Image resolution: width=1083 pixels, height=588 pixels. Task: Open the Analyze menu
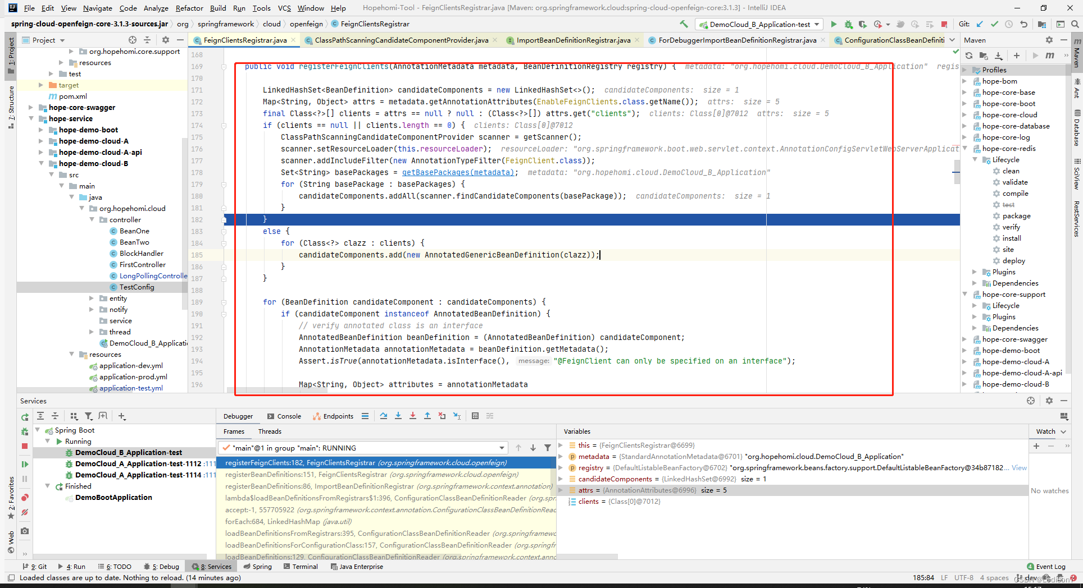(156, 8)
